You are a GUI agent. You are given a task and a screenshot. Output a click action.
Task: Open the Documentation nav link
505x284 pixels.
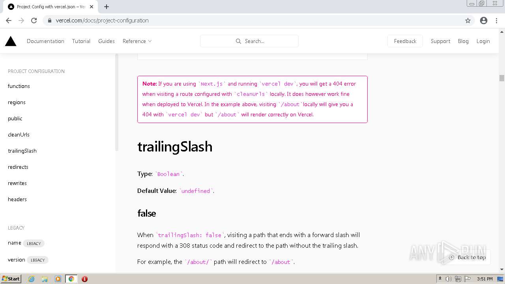click(x=45, y=41)
